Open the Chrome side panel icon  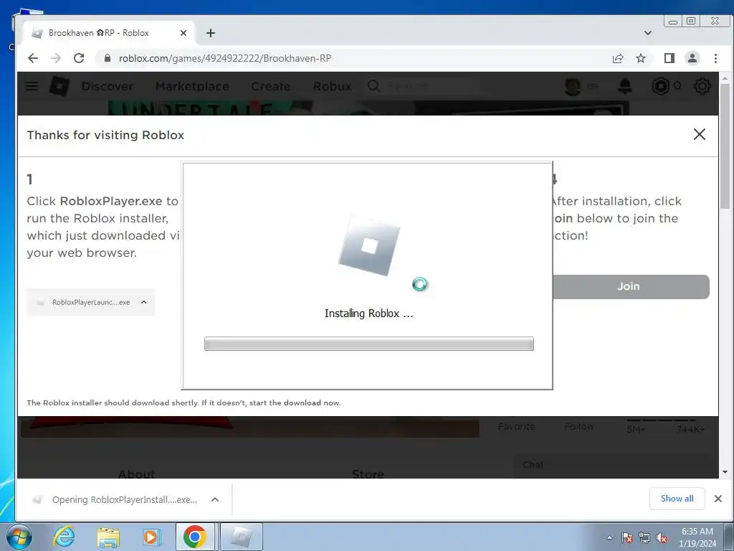[x=669, y=58]
